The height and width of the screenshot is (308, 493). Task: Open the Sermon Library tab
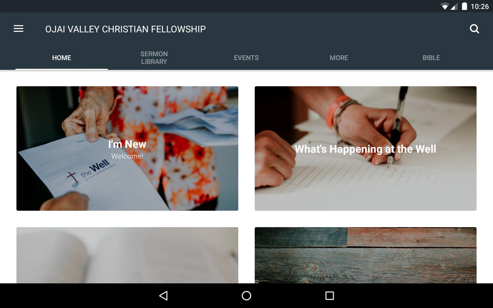coord(154,58)
